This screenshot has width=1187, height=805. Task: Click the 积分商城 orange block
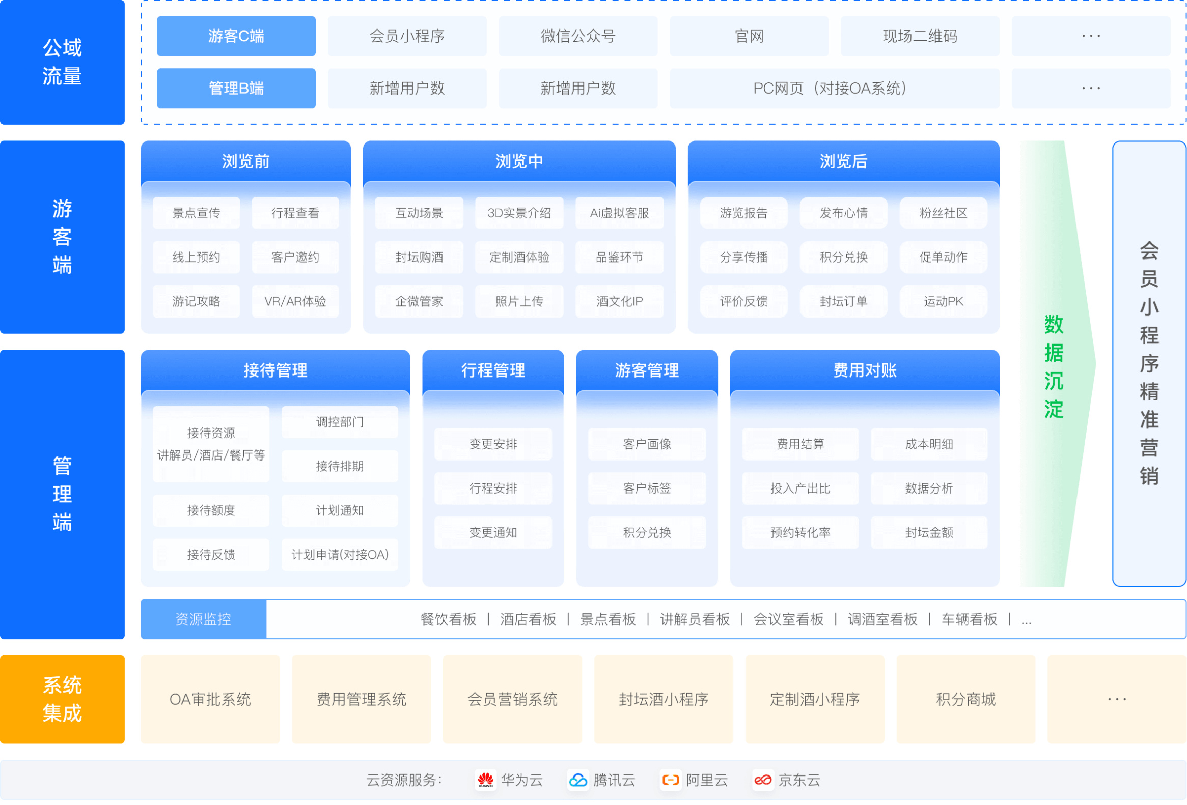(965, 699)
